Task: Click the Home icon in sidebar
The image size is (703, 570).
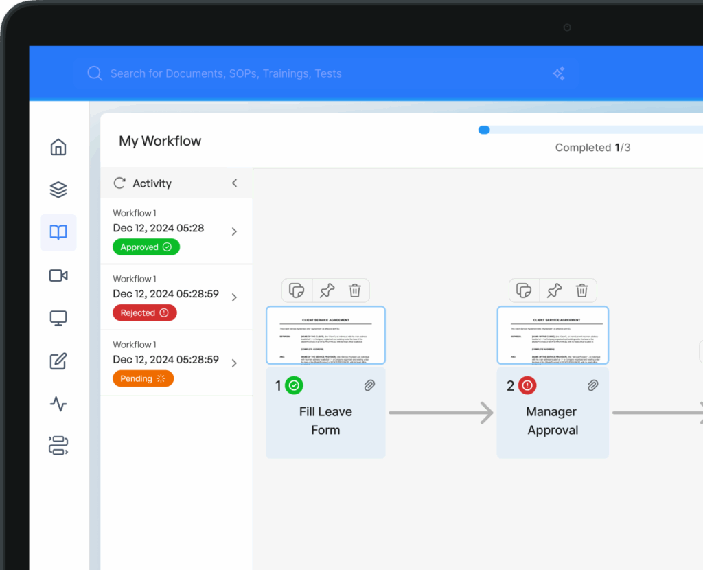Action: [58, 147]
